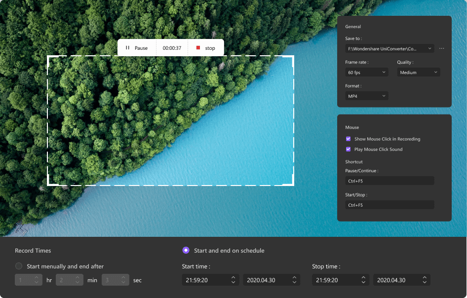Open the Save to path dropdown
The height and width of the screenshot is (298, 467).
click(x=389, y=48)
